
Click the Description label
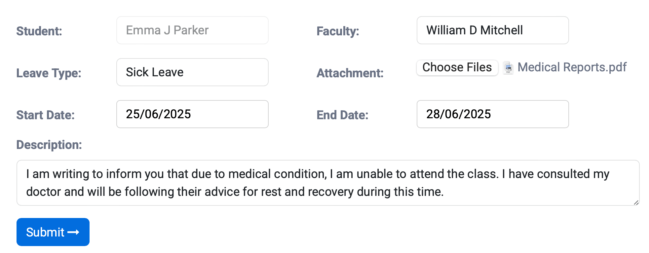tap(49, 145)
